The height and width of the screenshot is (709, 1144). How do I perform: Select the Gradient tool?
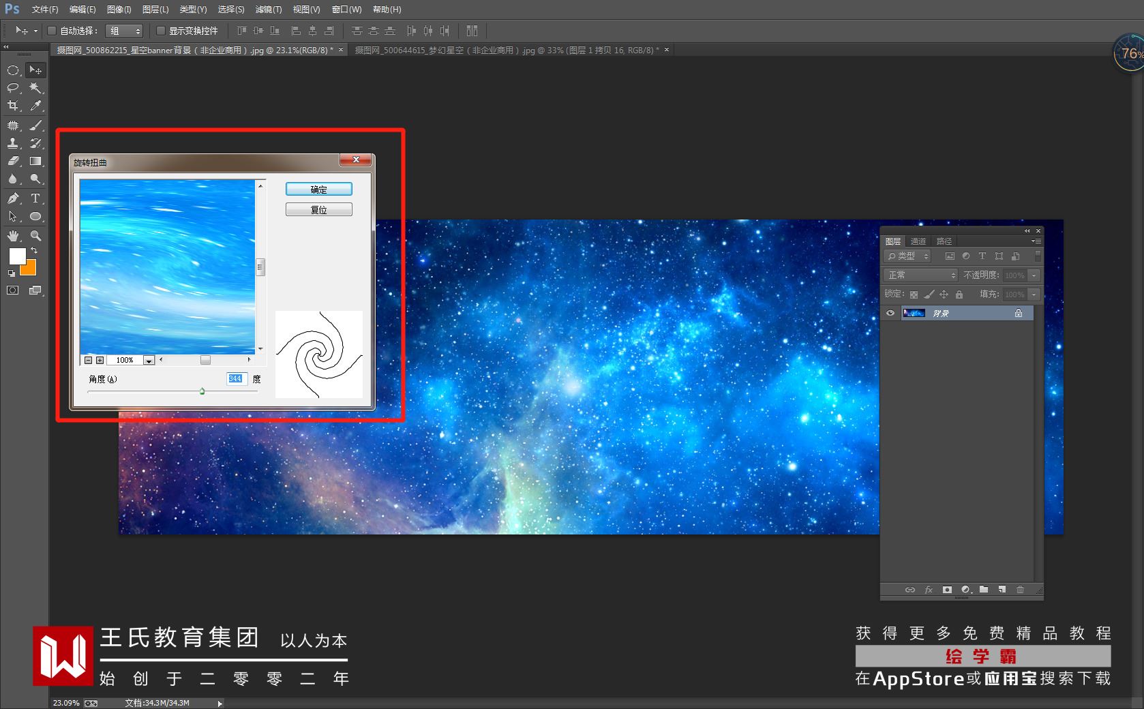tap(35, 161)
